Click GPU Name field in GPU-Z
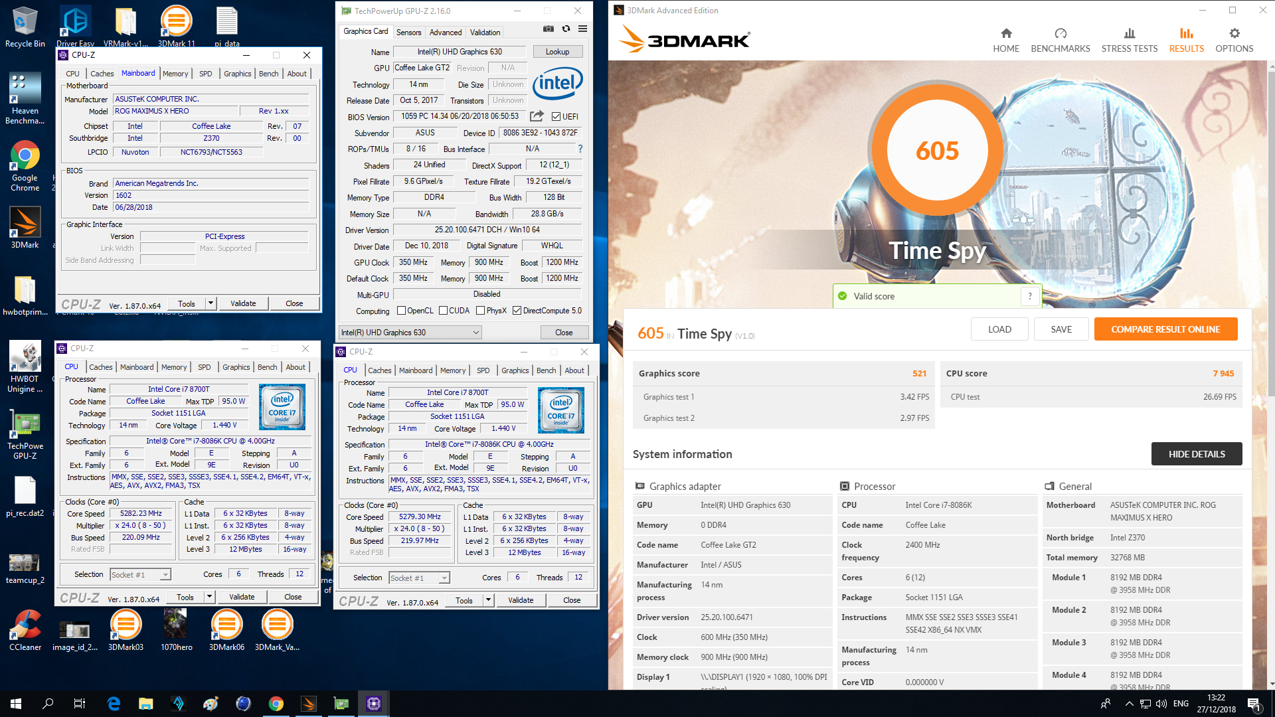1275x717 pixels. [x=460, y=52]
